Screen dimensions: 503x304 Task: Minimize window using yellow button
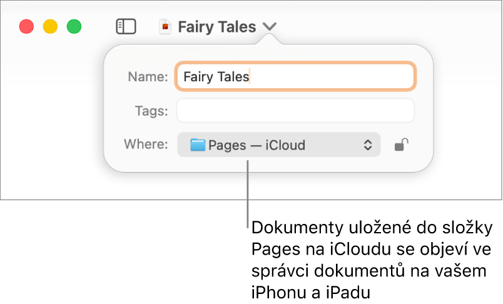tap(50, 26)
